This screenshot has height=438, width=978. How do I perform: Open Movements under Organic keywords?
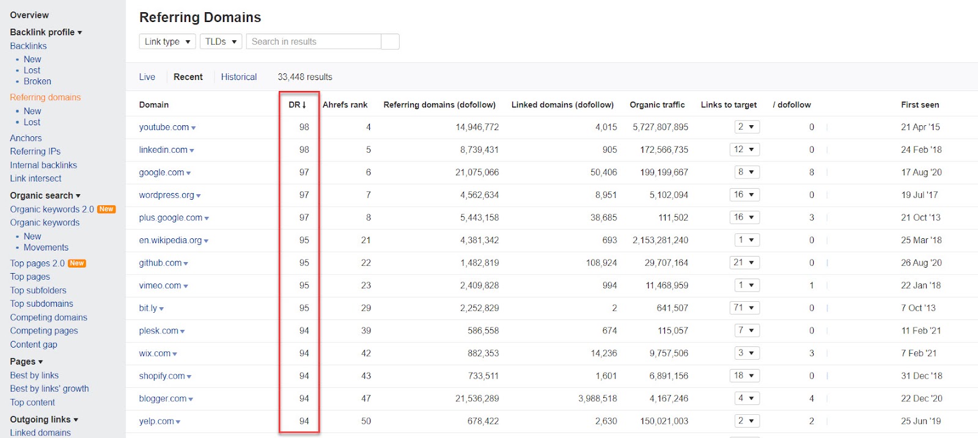[x=46, y=247]
